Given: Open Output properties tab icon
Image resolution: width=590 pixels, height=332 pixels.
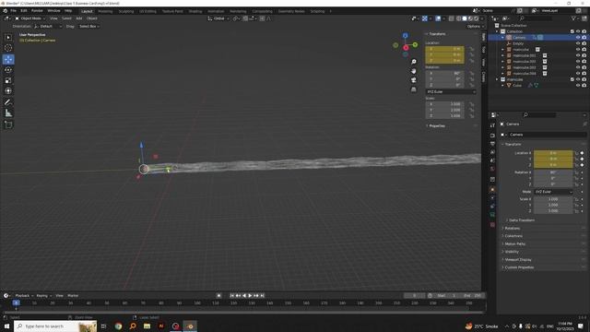Looking at the screenshot, I should pos(492,144).
